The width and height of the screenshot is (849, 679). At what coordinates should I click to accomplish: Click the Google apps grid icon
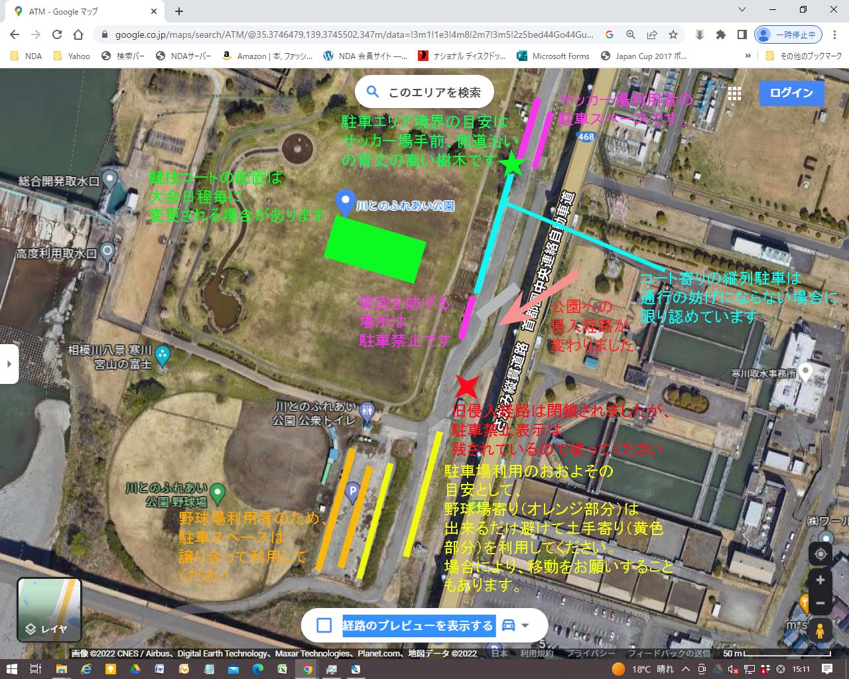734,93
